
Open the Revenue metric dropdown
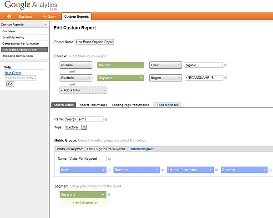pyautogui.click(x=136, y=170)
